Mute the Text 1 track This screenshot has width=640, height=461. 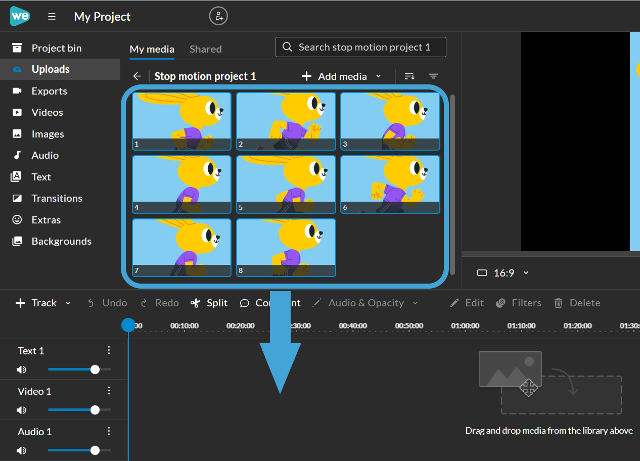[21, 370]
